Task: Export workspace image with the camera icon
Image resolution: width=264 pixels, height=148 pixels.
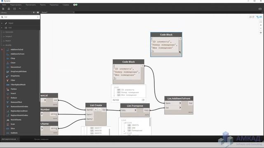Action: (260, 9)
